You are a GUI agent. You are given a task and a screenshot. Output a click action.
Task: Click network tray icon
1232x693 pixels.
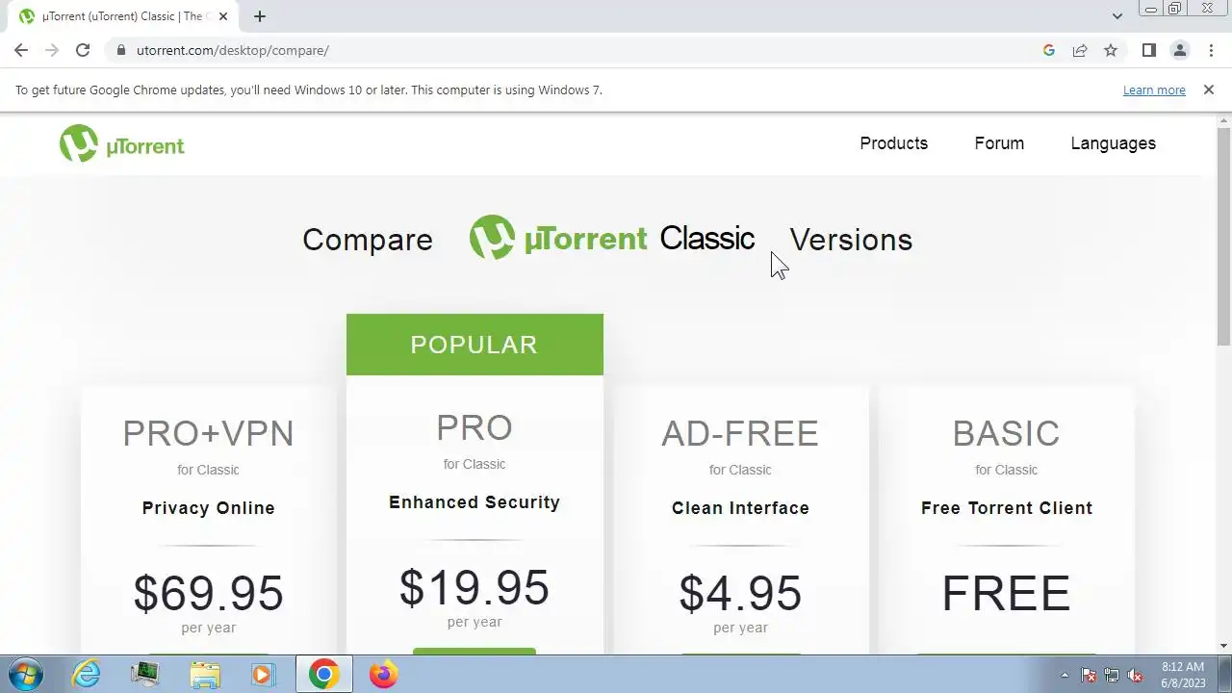1112,675
